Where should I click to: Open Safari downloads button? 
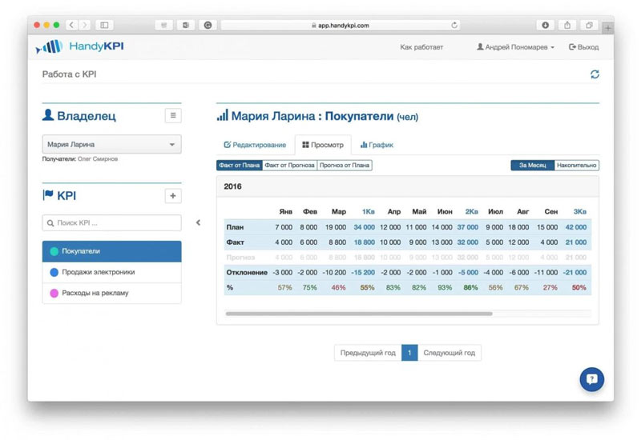[546, 25]
